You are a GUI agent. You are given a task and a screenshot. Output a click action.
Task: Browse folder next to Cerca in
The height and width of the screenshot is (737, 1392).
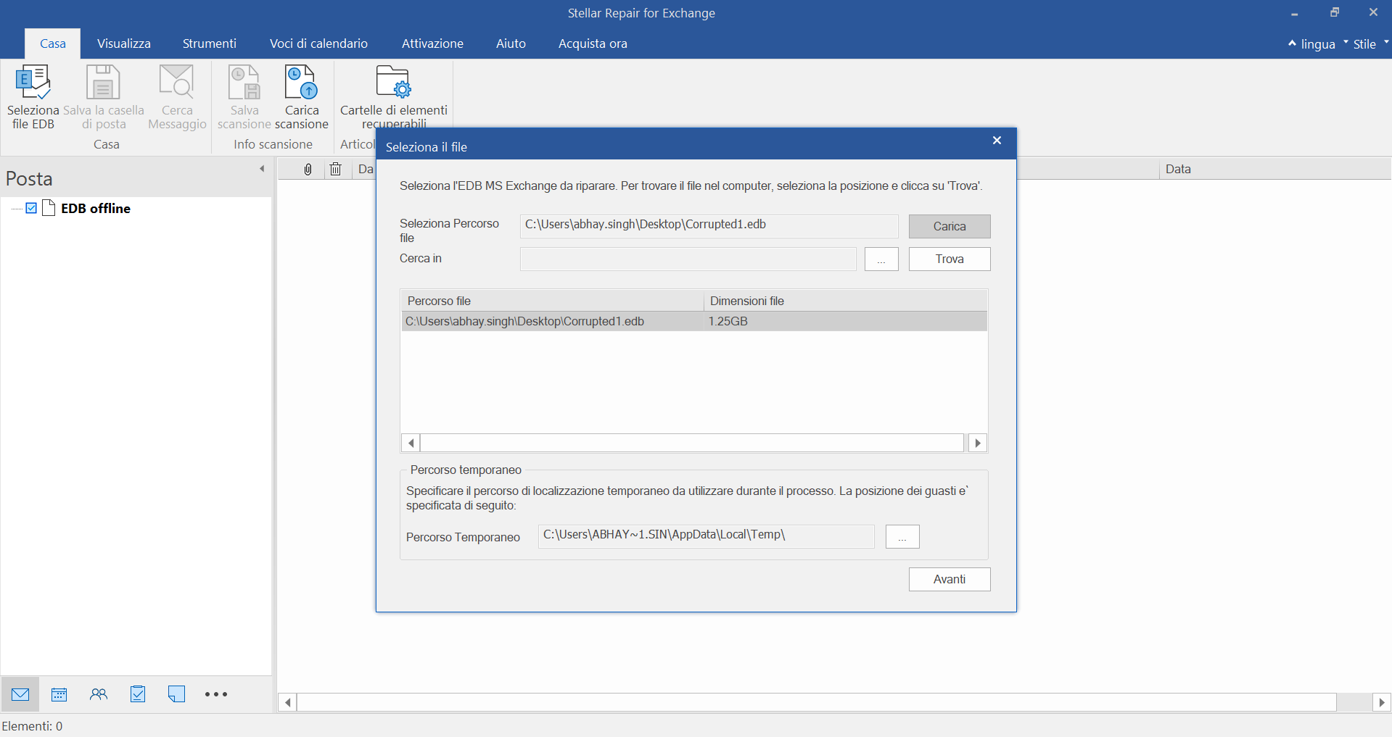tap(881, 259)
